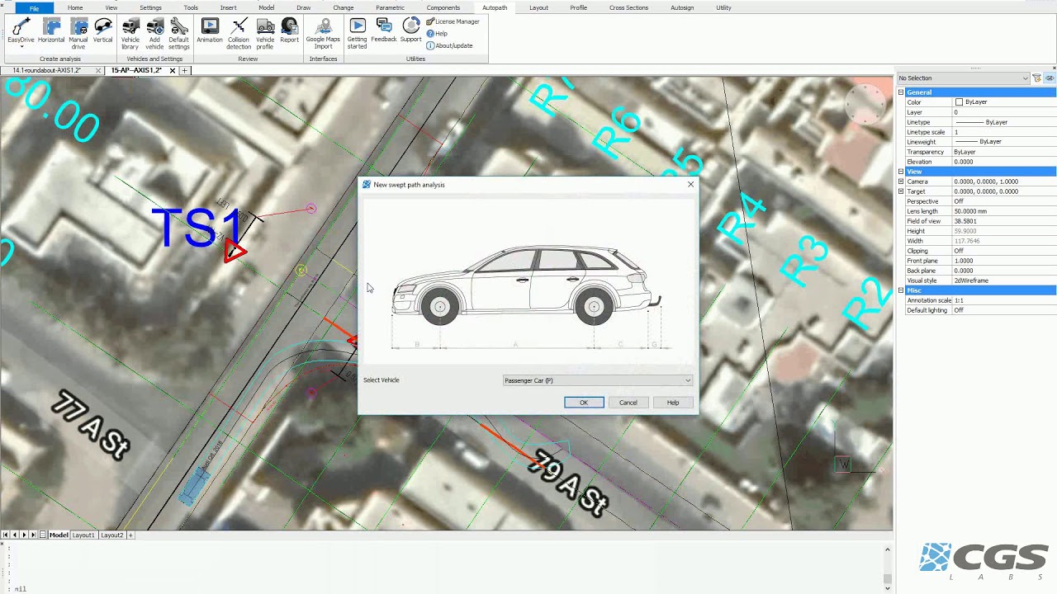Toggle the eye icon in Properties panel
This screenshot has height=594, width=1057.
coord(1050,78)
